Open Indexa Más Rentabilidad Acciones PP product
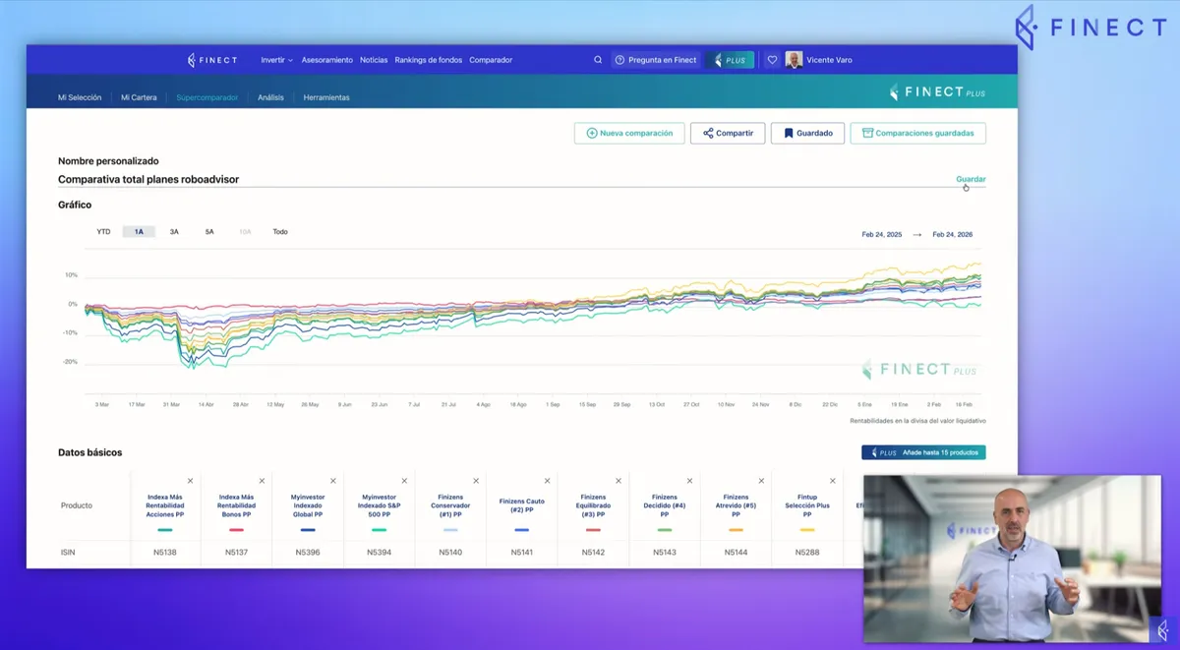Viewport: 1180px width, 650px height. (165, 505)
